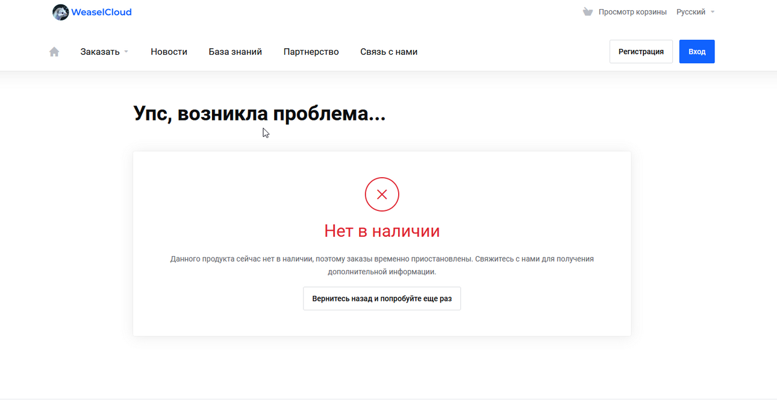777x408 pixels.
Task: Go to the home page icon
Action: 54,52
